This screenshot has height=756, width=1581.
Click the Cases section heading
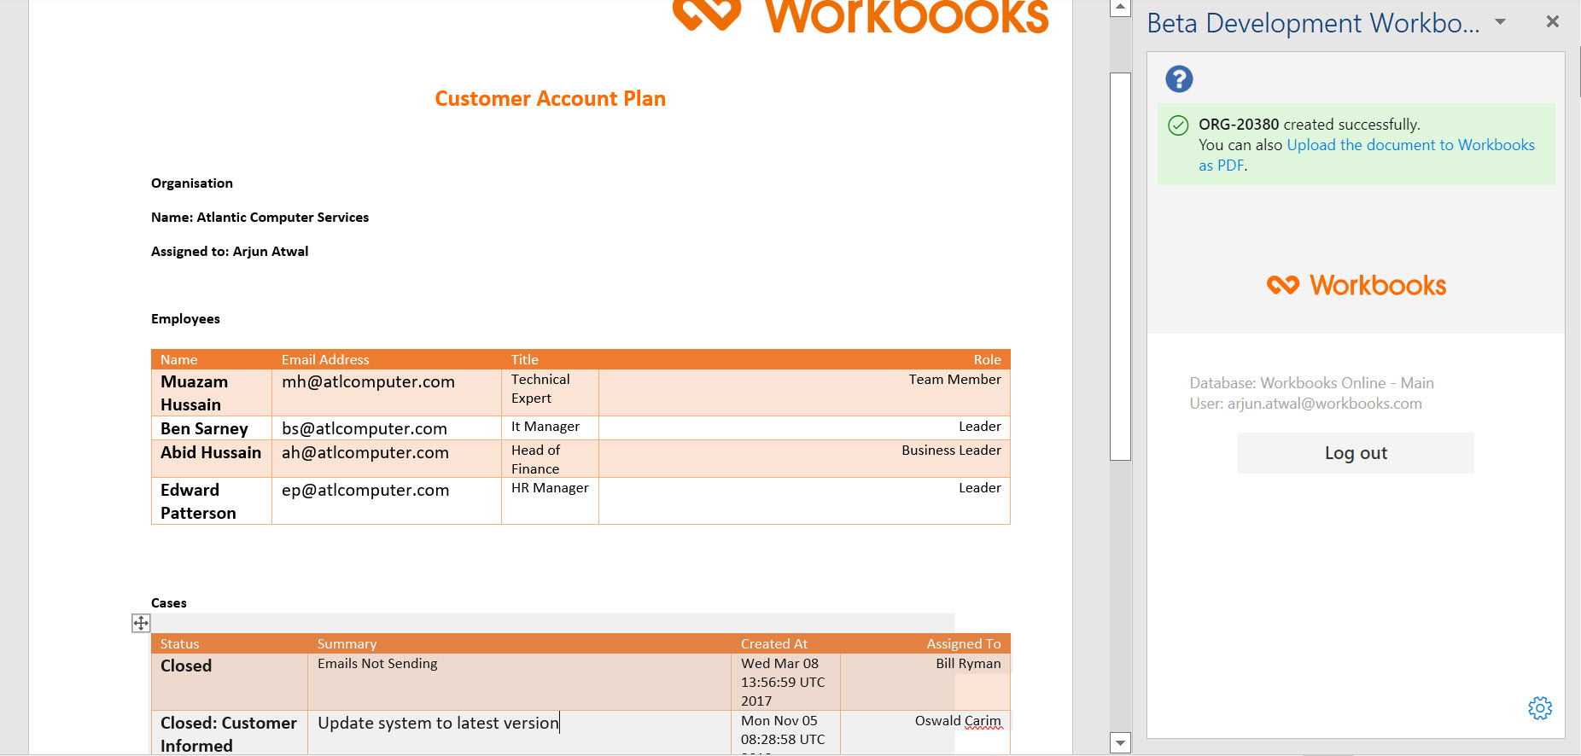(169, 603)
